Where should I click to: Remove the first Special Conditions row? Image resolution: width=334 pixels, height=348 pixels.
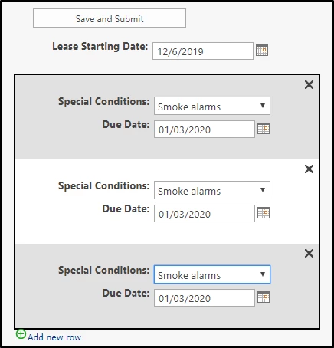309,84
